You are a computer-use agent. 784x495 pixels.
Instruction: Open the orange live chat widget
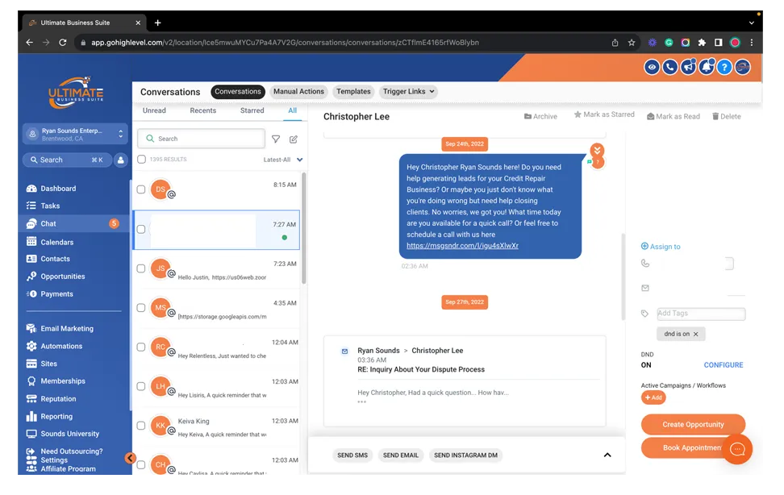[737, 449]
